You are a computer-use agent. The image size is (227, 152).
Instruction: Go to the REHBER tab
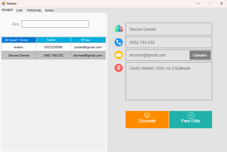click(x=7, y=10)
